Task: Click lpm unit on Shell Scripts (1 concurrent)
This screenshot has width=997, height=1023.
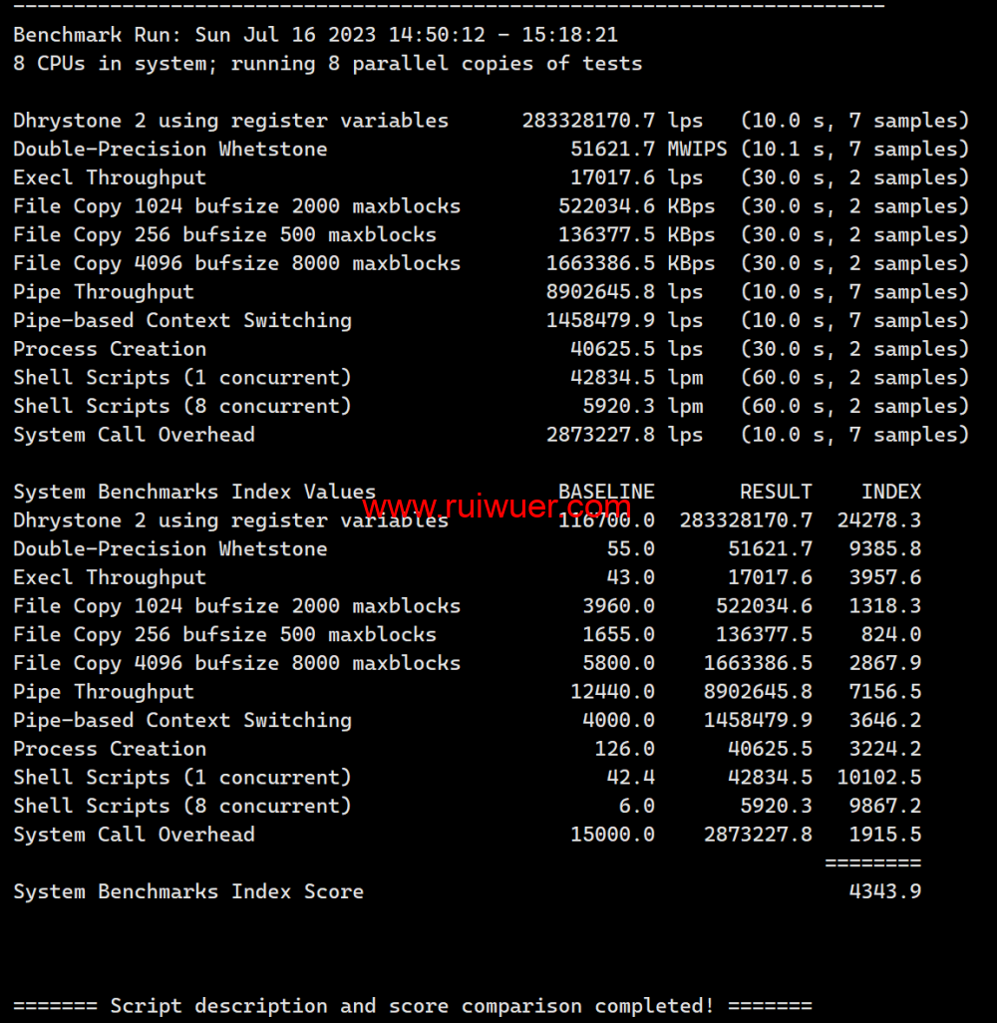Action: [685, 378]
